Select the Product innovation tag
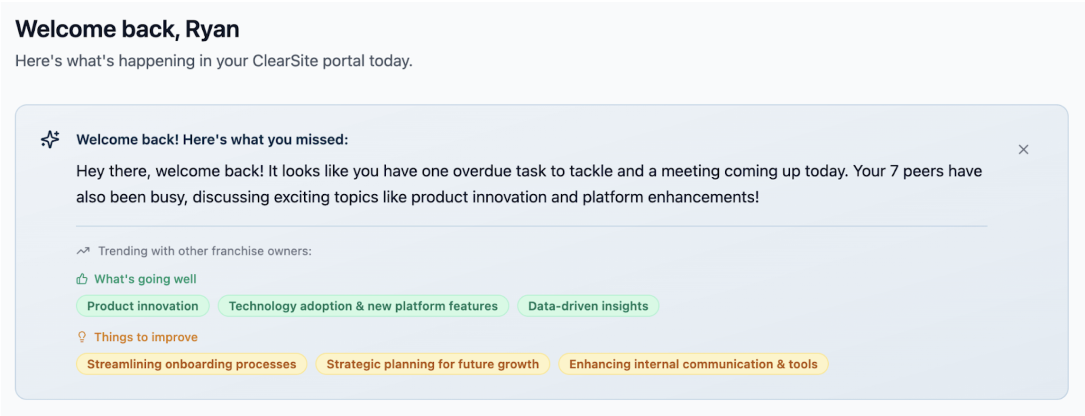 pos(143,306)
